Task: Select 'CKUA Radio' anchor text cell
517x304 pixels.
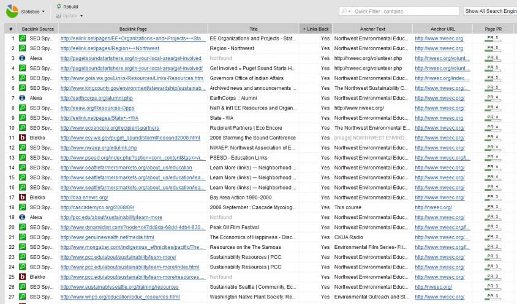Action: pos(348,237)
